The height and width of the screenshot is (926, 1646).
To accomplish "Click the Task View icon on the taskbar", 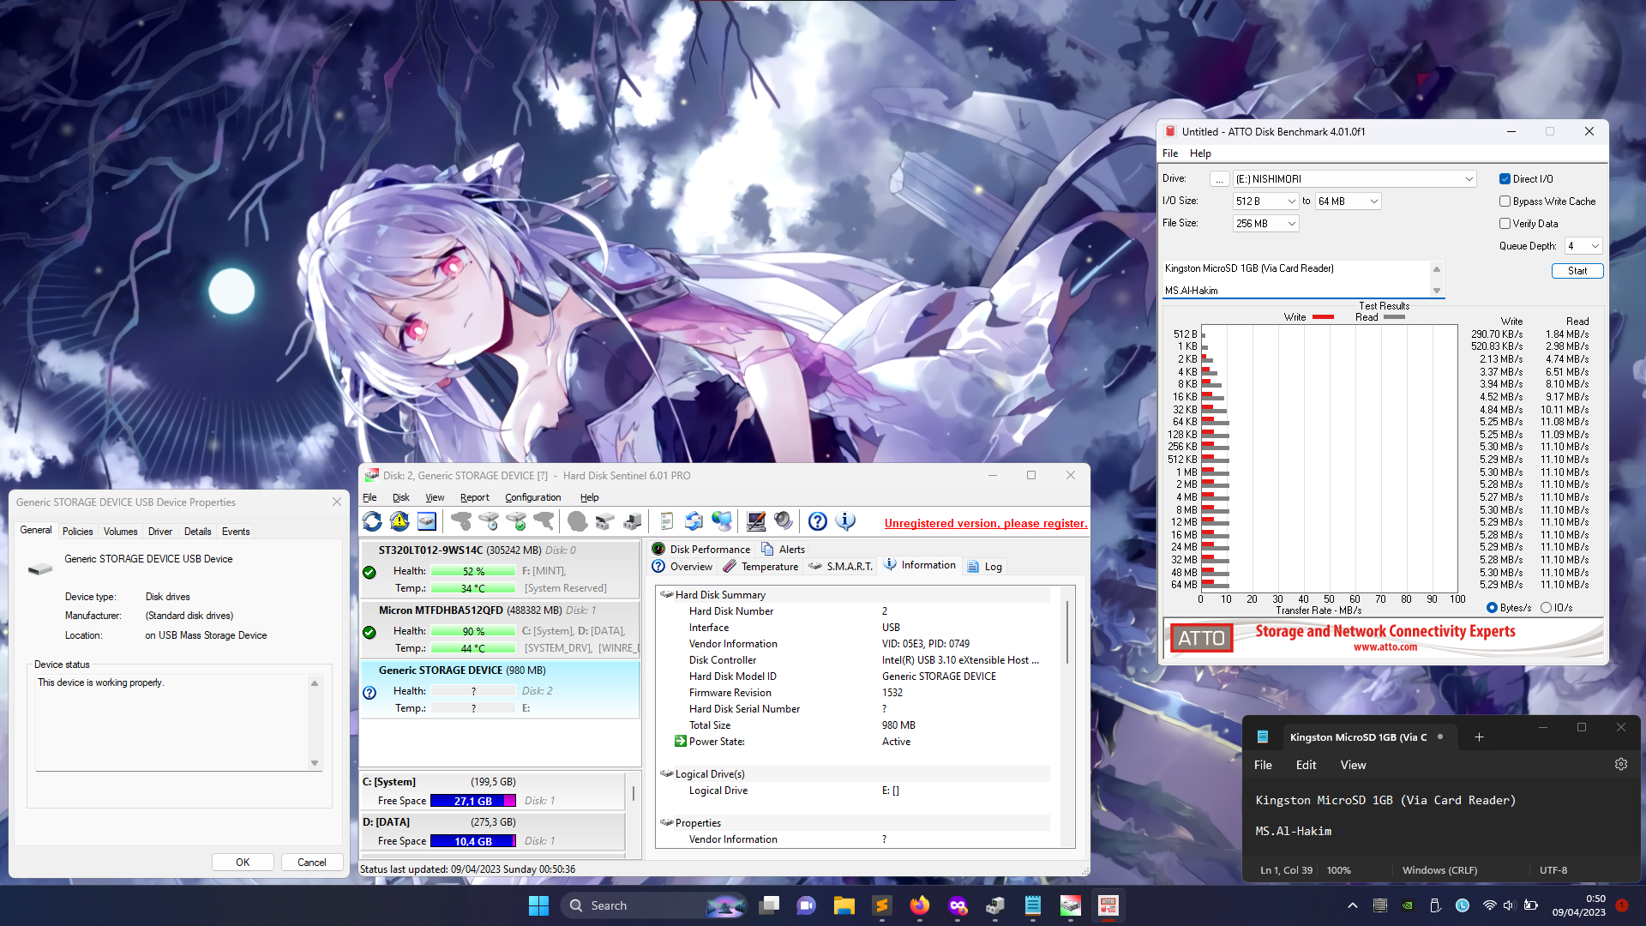I will tap(769, 905).
